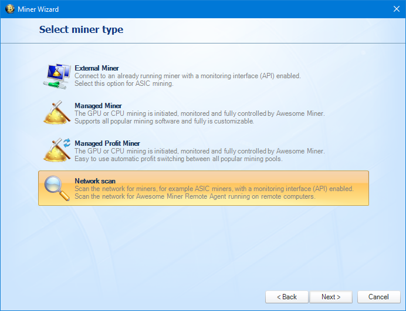Select the Managed Profit Miner heading
The width and height of the screenshot is (406, 311).
107,143
